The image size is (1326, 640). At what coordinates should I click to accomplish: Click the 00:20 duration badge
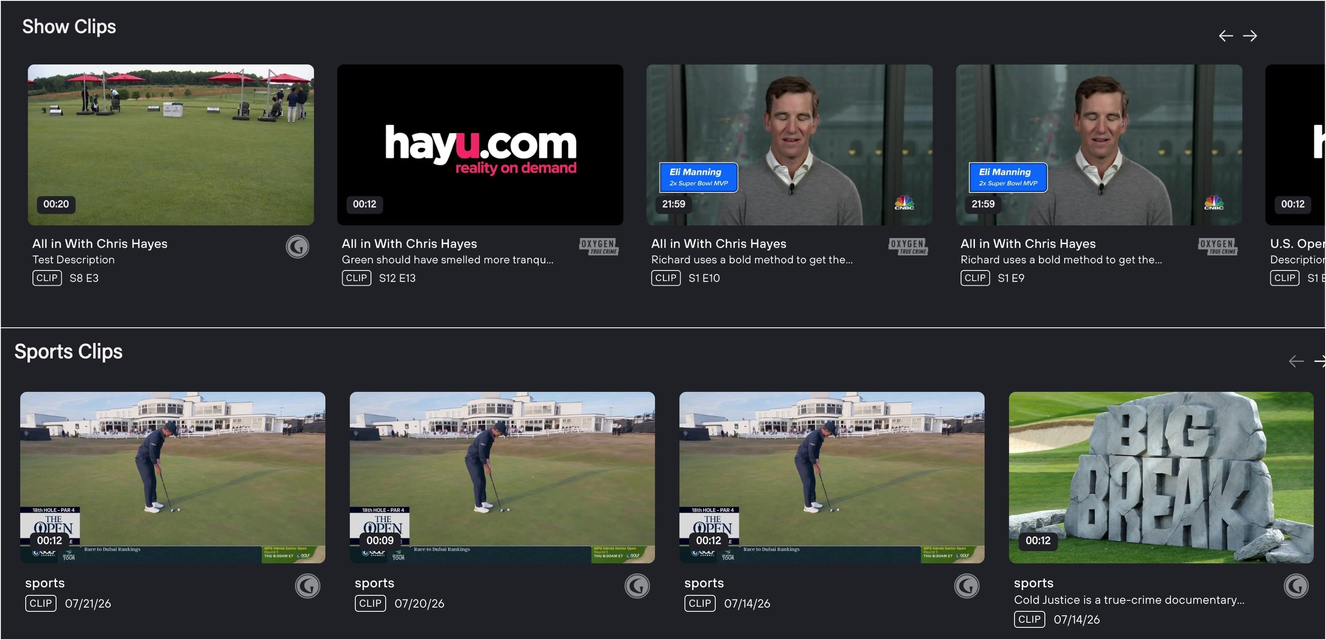[56, 204]
